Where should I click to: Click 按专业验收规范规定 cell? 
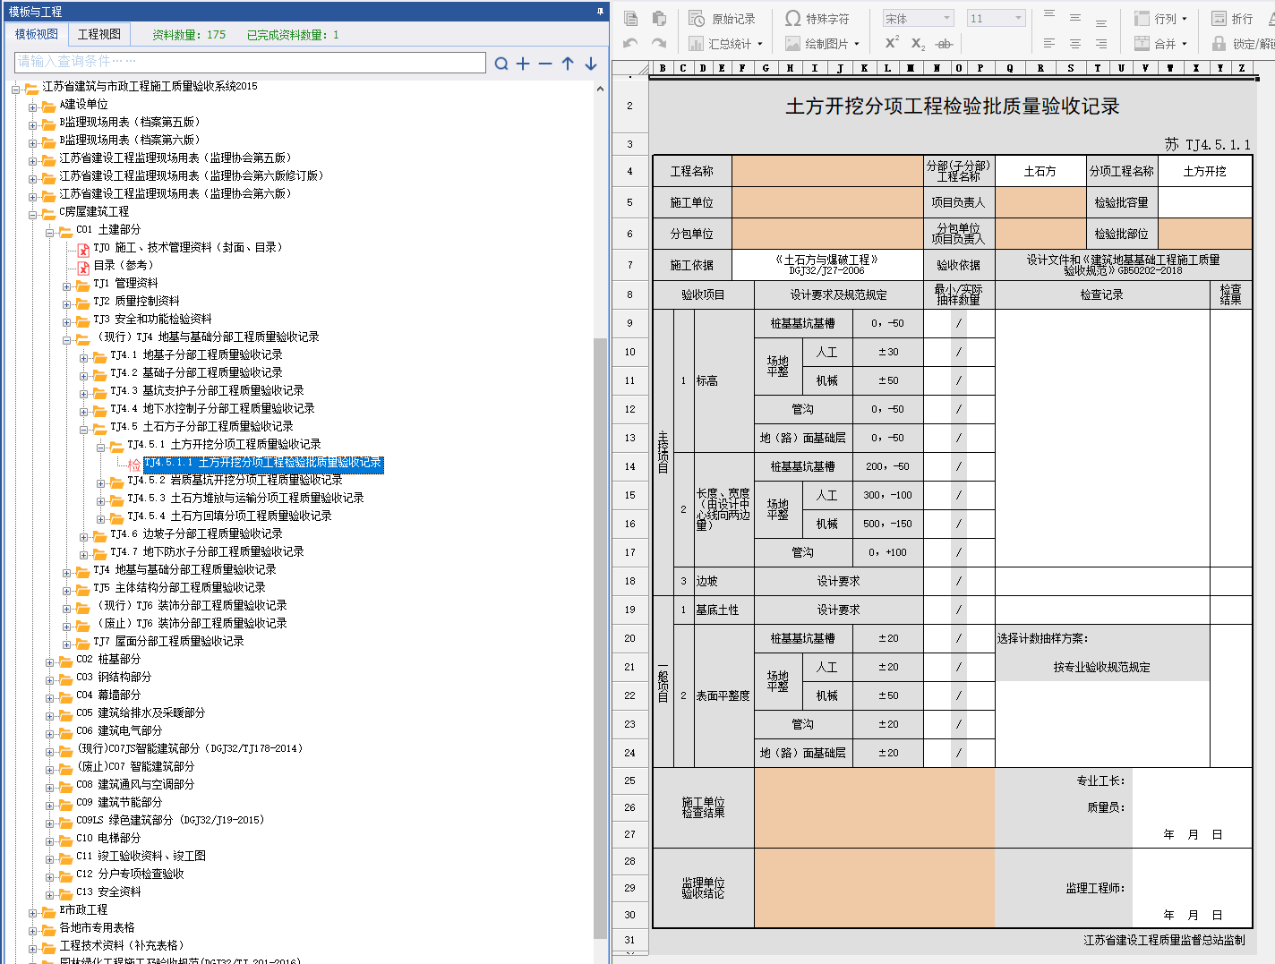(x=1102, y=667)
